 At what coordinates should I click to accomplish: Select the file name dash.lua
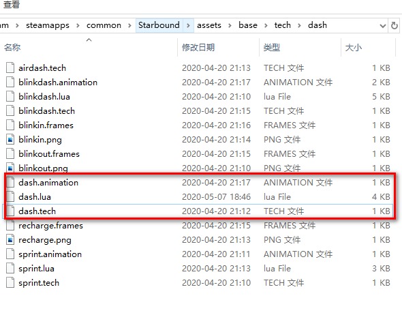tap(35, 197)
